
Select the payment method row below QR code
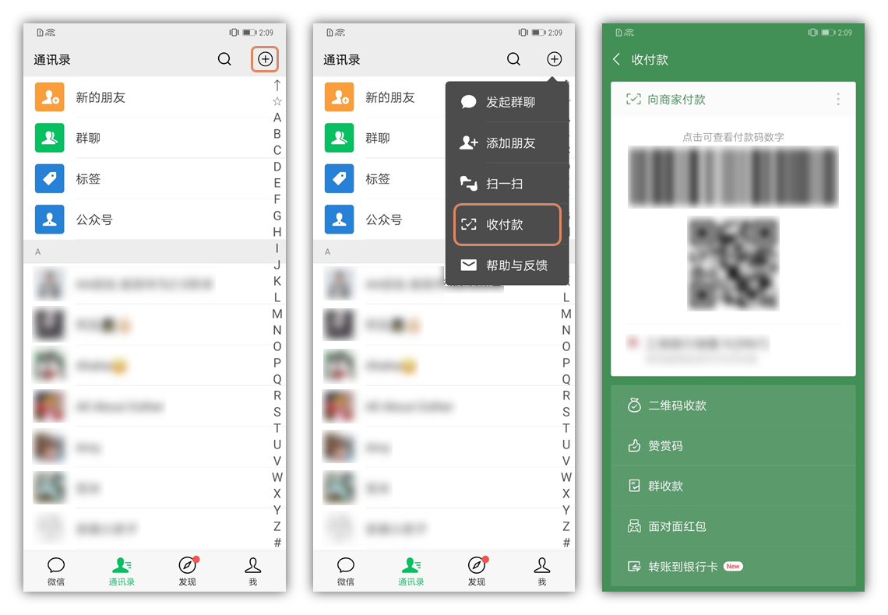[x=734, y=348]
